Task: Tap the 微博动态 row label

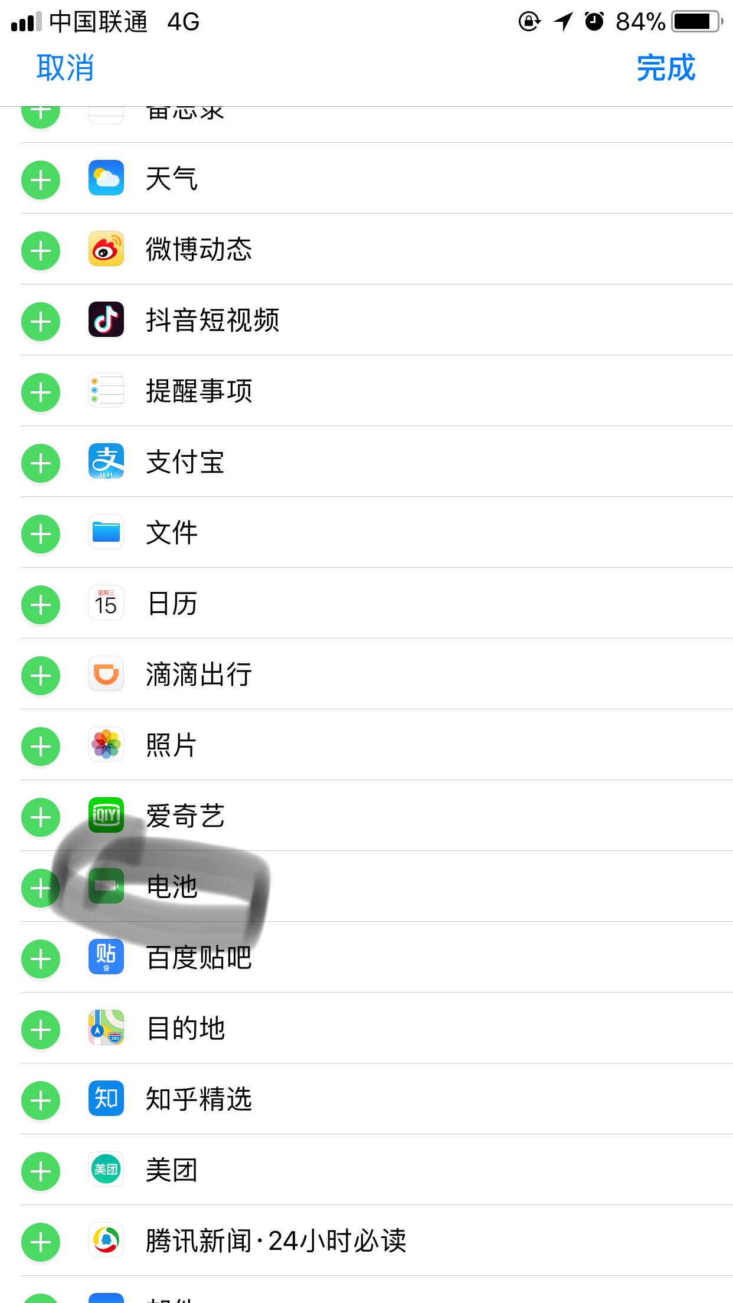Action: [199, 249]
